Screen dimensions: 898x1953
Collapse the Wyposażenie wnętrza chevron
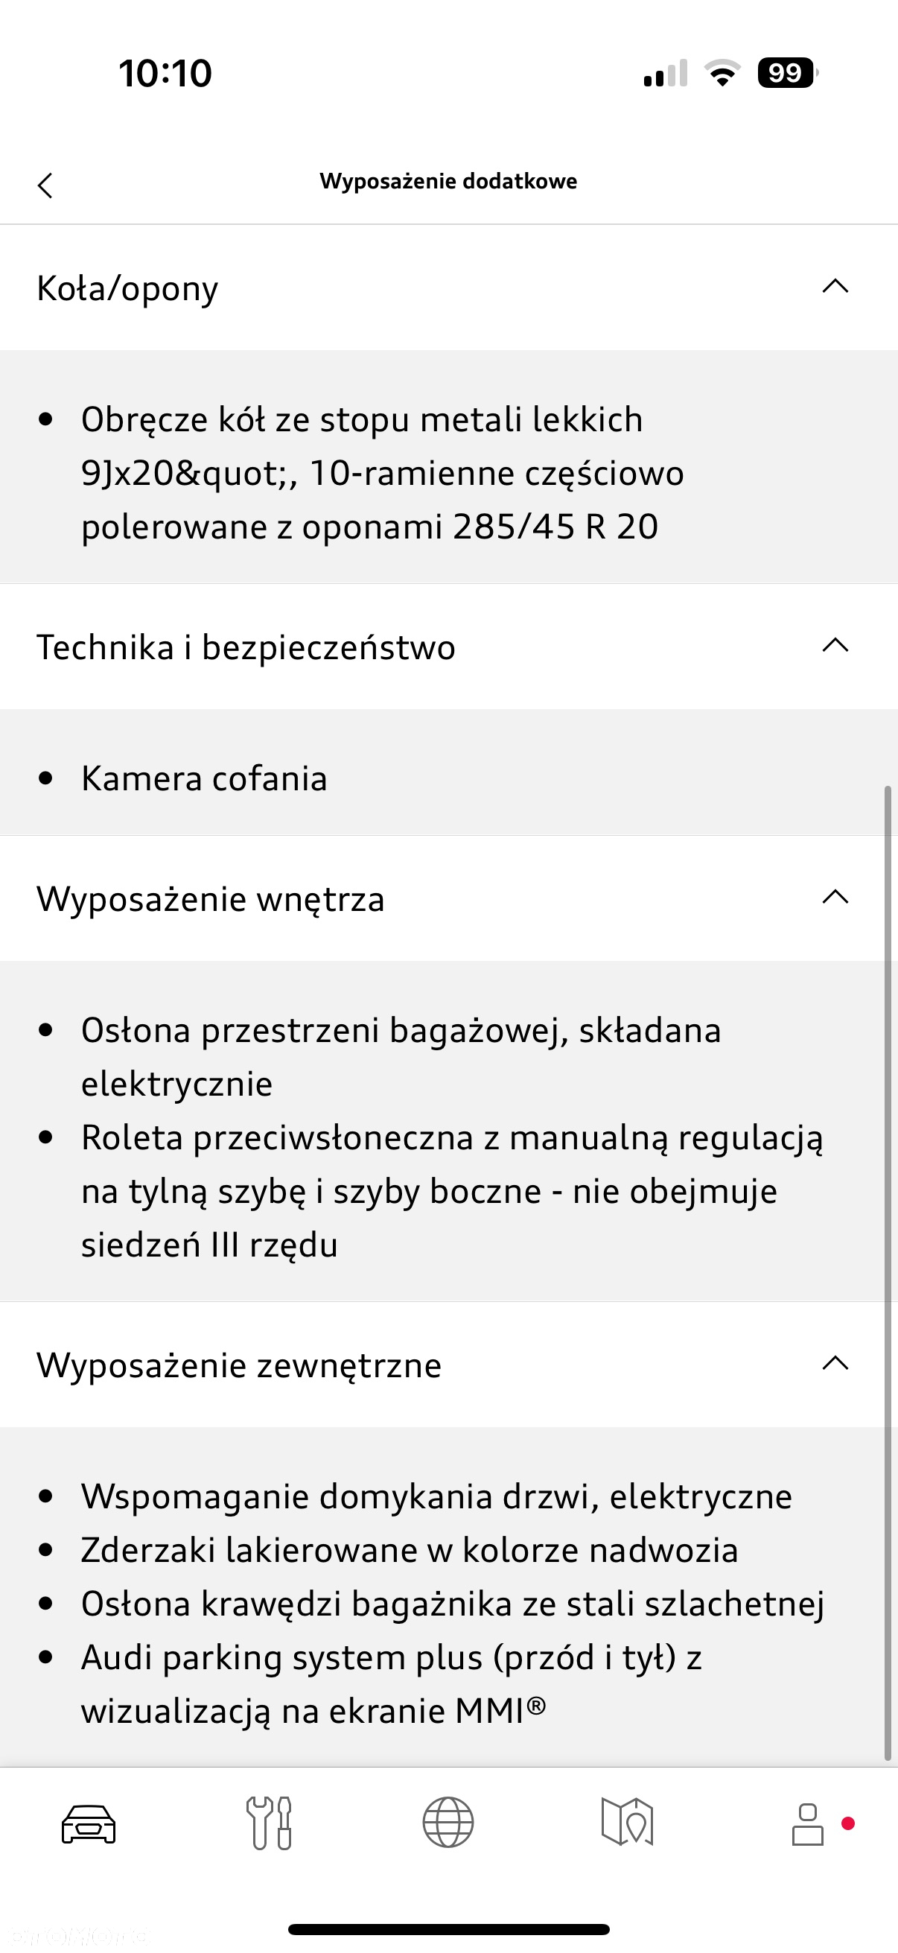tap(835, 898)
